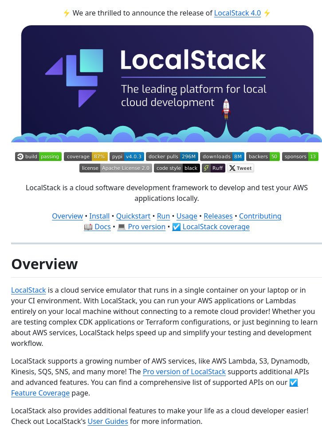Open the coverage 87% badge
Image resolution: width=322 pixels, height=431 pixels.
coord(86,157)
